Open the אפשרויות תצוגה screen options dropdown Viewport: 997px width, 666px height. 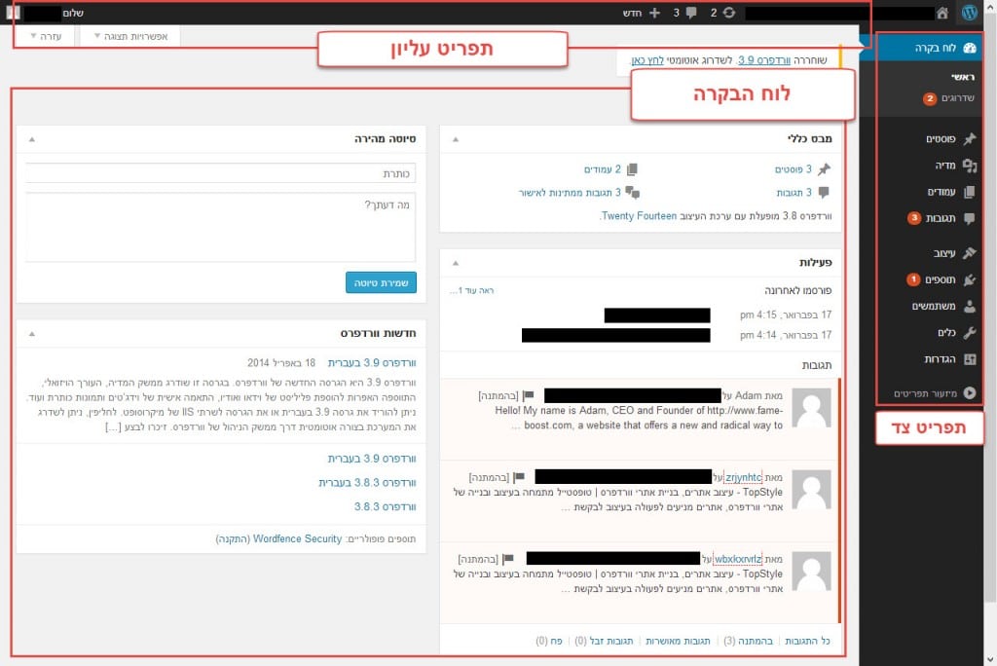point(131,36)
